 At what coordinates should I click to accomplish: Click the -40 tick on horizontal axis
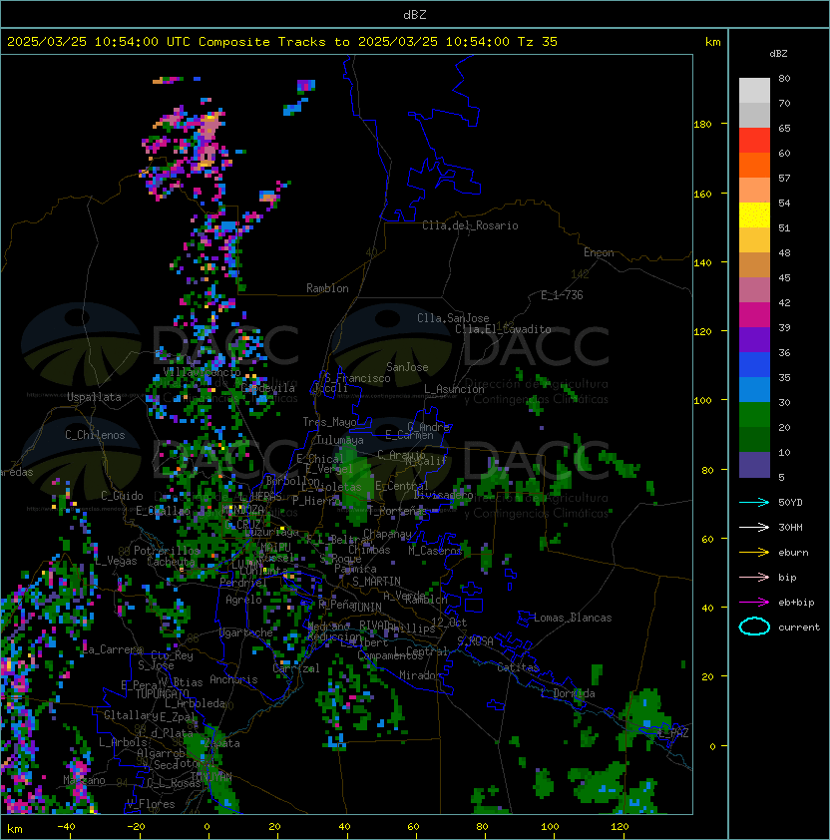[x=66, y=827]
